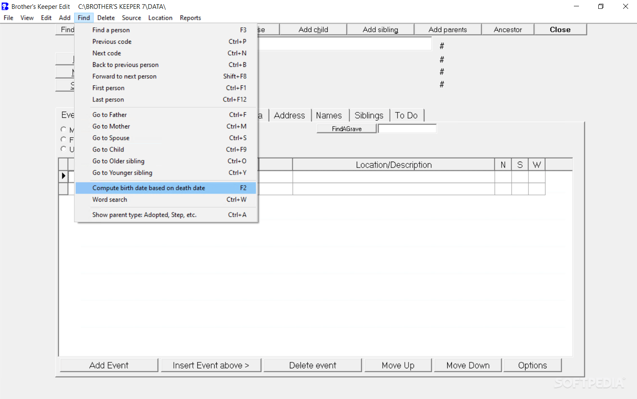Click Add Event at the bottom

click(x=109, y=365)
